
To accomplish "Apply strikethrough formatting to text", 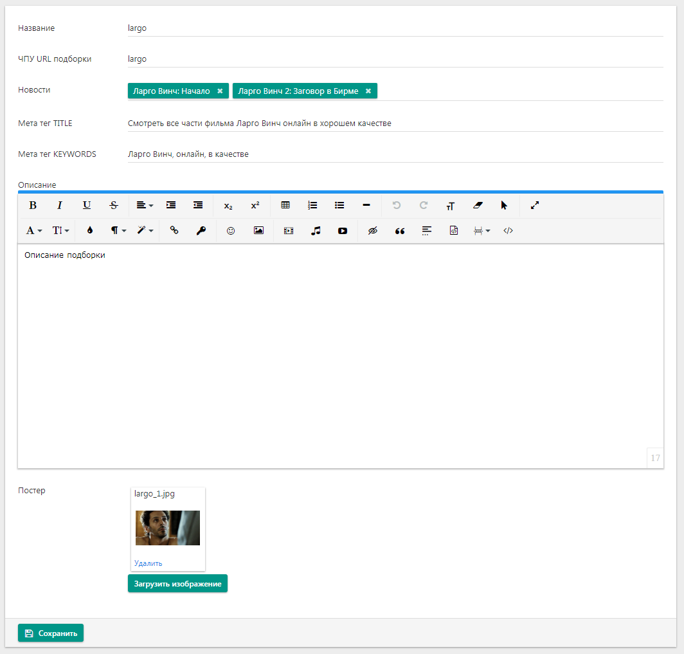I will point(114,205).
